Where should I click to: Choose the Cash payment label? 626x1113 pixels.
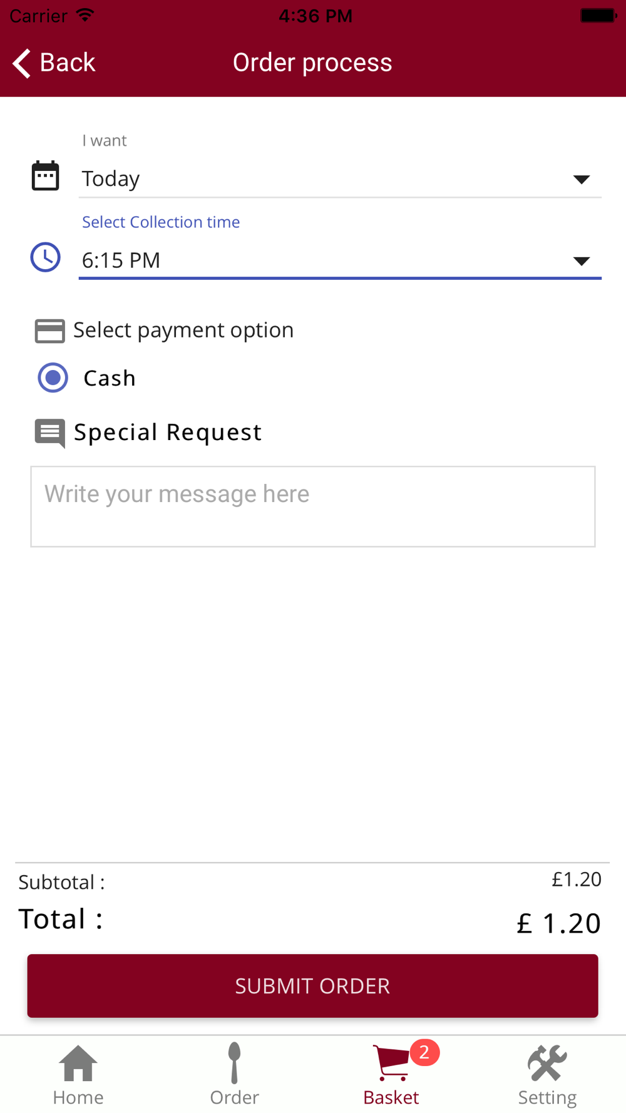(x=110, y=378)
